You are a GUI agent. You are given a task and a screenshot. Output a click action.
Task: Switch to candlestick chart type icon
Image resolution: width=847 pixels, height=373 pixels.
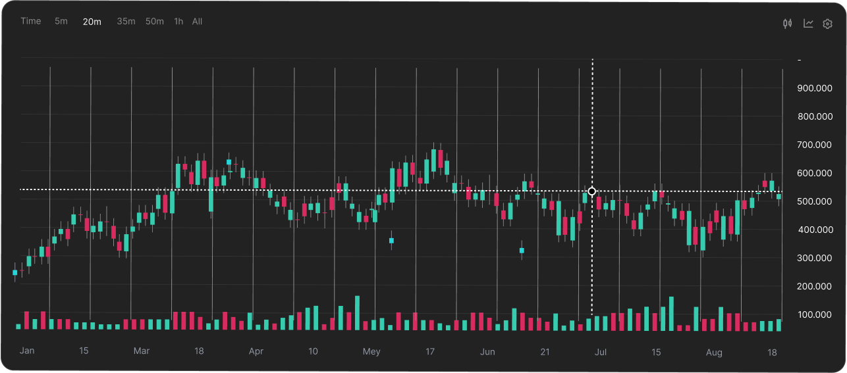tap(787, 24)
